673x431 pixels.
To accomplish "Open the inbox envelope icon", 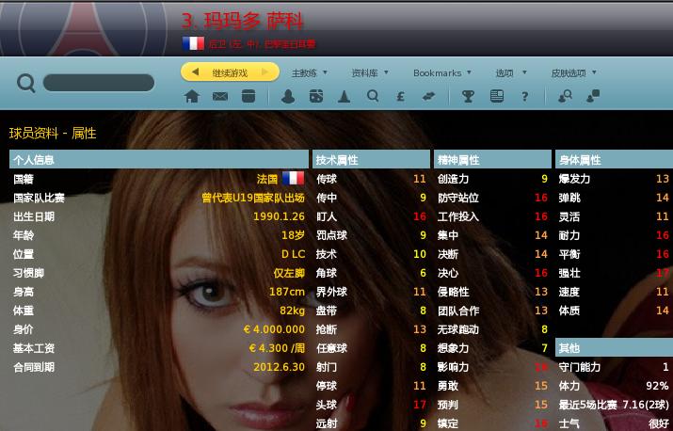I will click(x=220, y=96).
